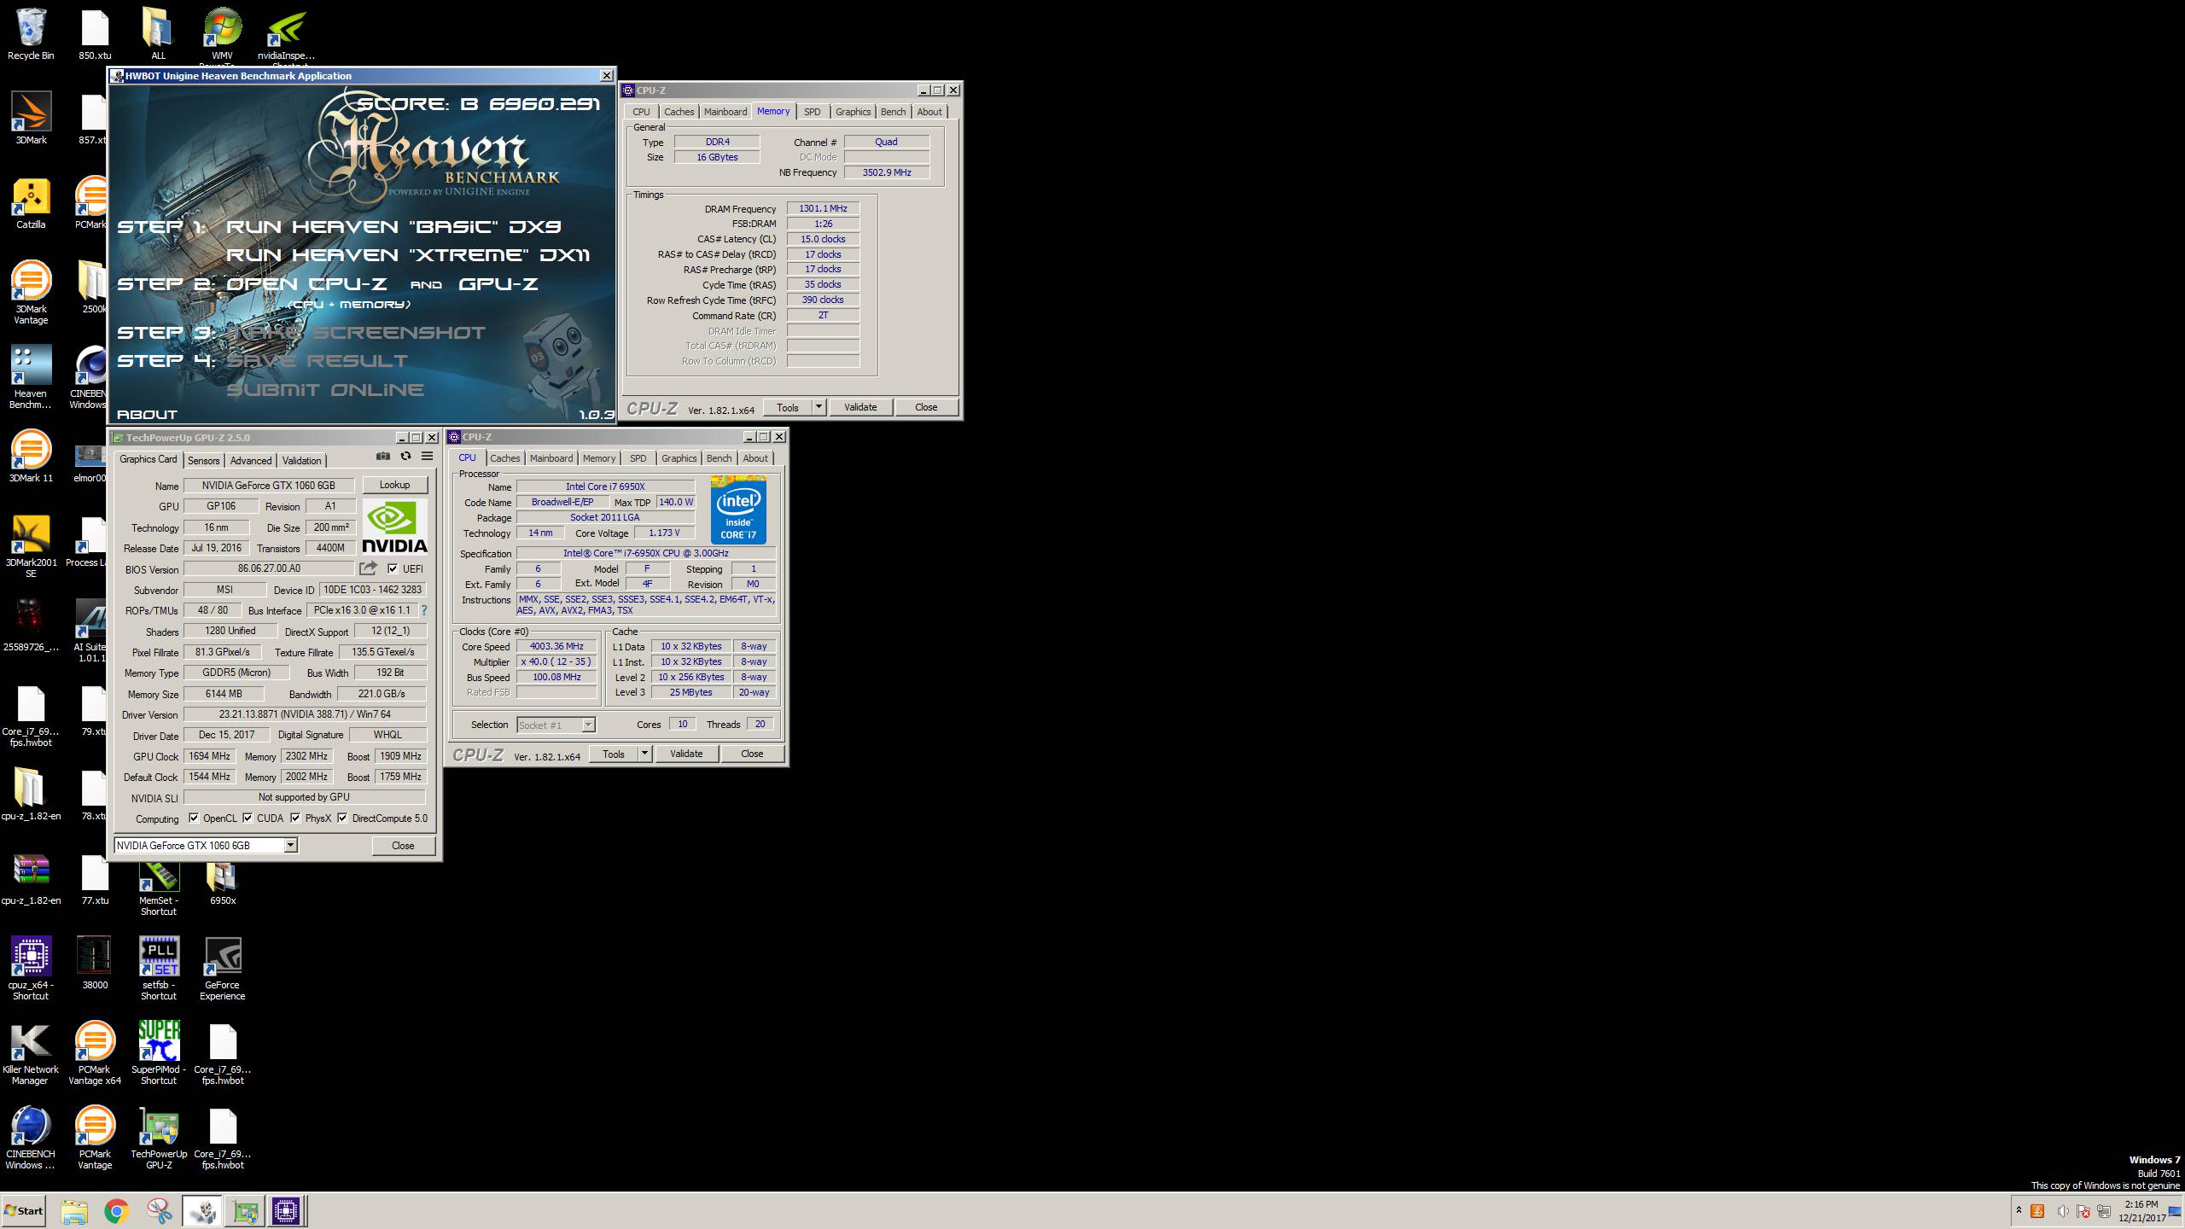Click the Lookup button in GPU-Z
Screen dimensions: 2185x1229
point(394,485)
